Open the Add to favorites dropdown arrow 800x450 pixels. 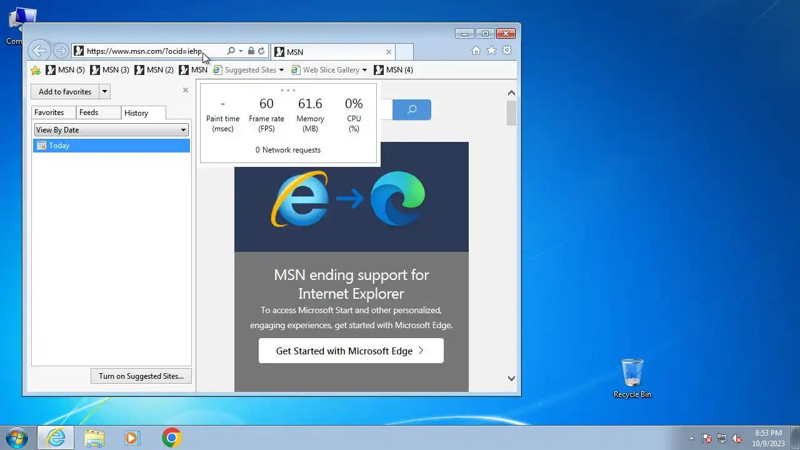pos(104,92)
